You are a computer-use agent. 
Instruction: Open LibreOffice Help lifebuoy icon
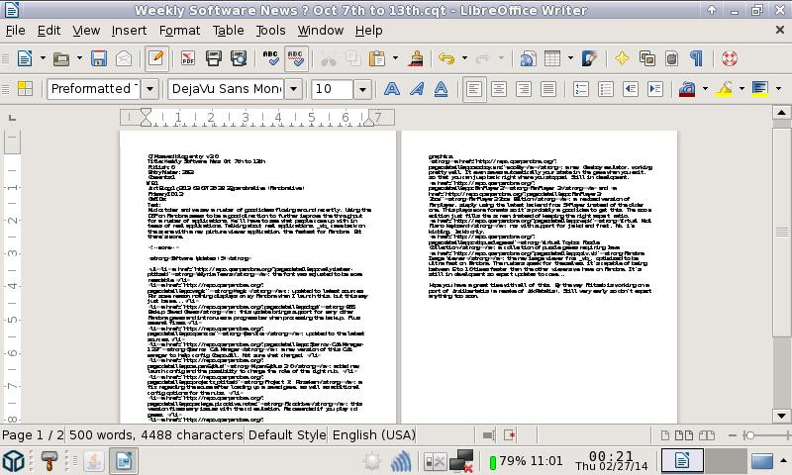pyautogui.click(x=730, y=58)
